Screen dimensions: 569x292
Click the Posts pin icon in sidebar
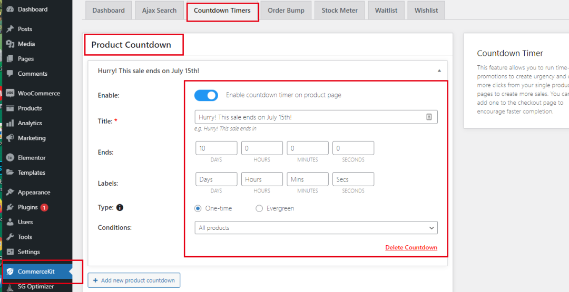click(x=10, y=29)
